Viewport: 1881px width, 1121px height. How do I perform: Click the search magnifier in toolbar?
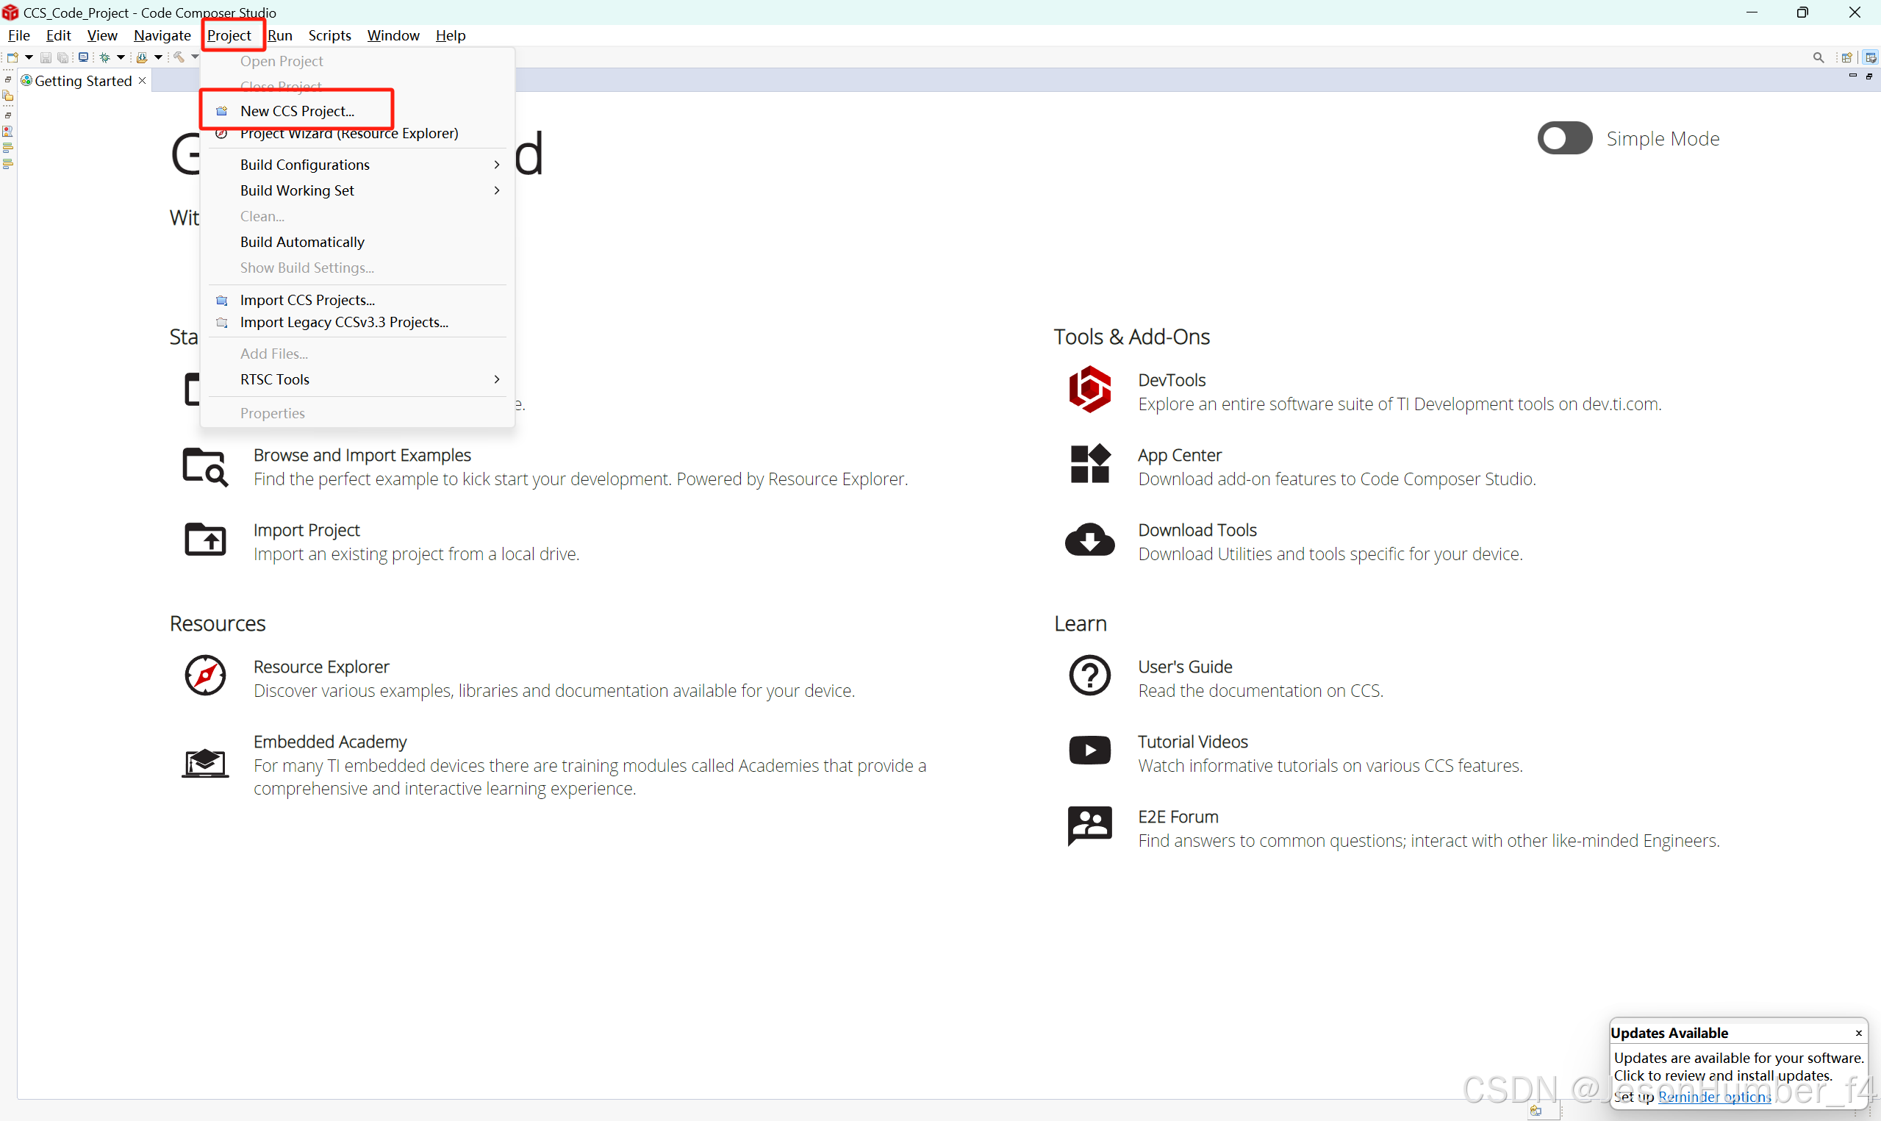(1819, 57)
